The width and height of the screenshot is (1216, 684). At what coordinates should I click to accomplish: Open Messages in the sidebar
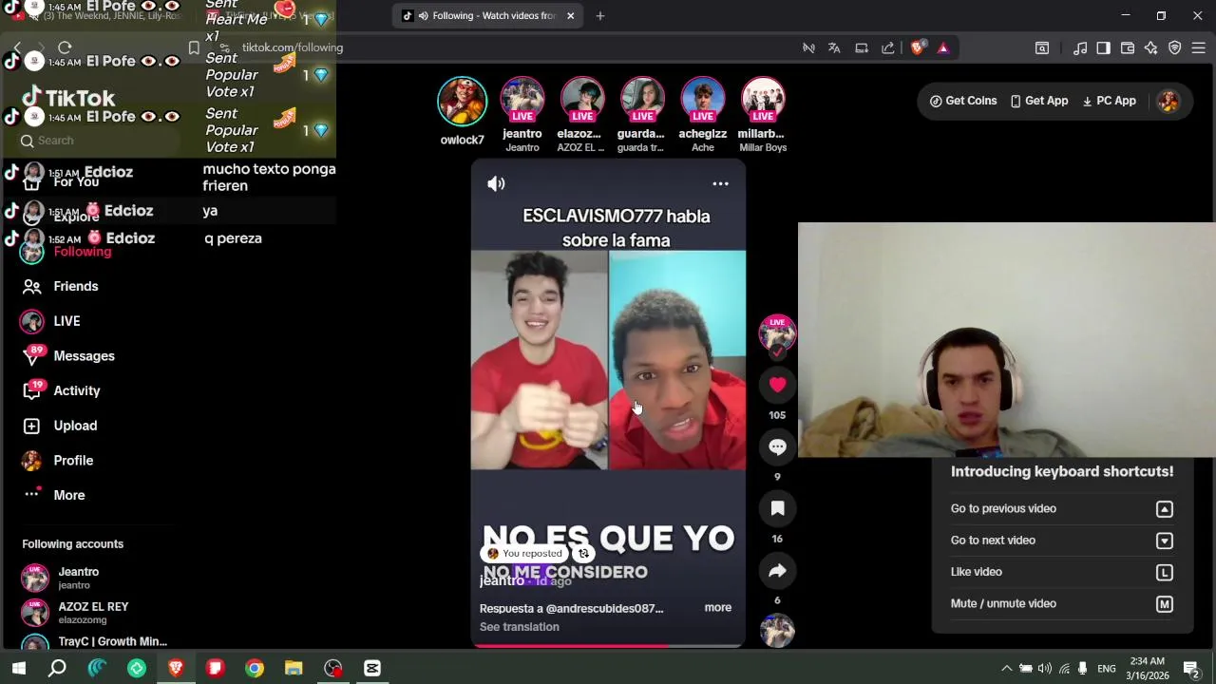(x=84, y=356)
